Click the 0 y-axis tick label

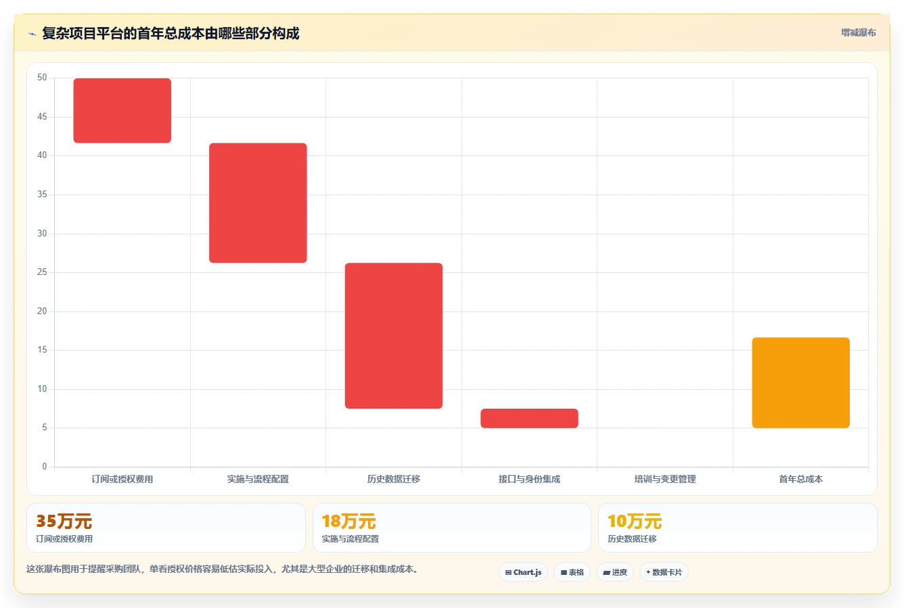coord(45,467)
